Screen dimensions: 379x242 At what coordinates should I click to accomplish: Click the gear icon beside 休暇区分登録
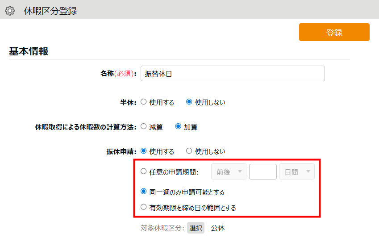point(9,11)
